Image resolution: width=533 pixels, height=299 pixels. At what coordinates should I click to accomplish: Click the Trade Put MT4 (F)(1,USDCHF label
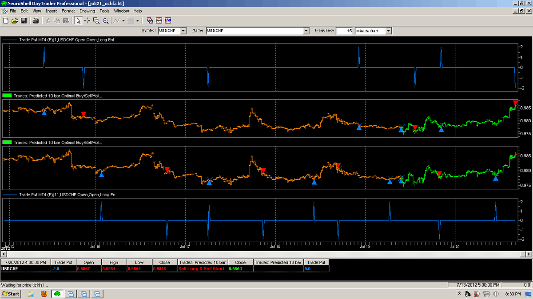pos(69,40)
